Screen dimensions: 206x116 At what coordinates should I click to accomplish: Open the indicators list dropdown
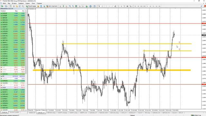tap(87, 6)
